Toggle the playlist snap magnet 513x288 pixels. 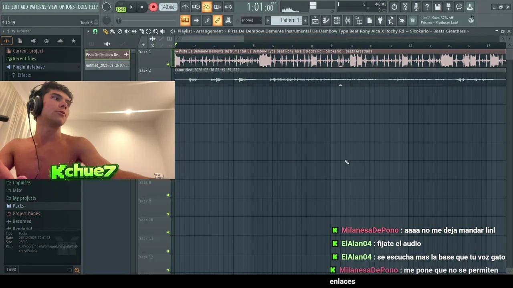pyautogui.click(x=95, y=31)
